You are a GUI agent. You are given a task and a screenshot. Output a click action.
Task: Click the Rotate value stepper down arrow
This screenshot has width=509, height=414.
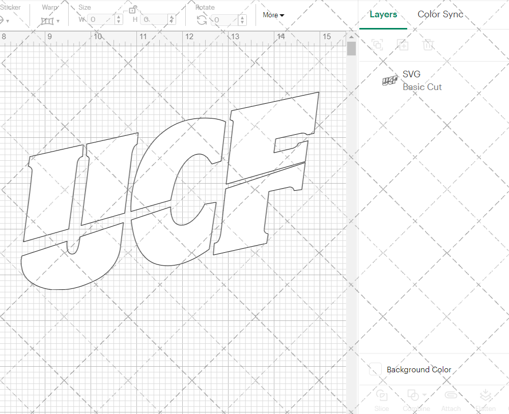[242, 22]
